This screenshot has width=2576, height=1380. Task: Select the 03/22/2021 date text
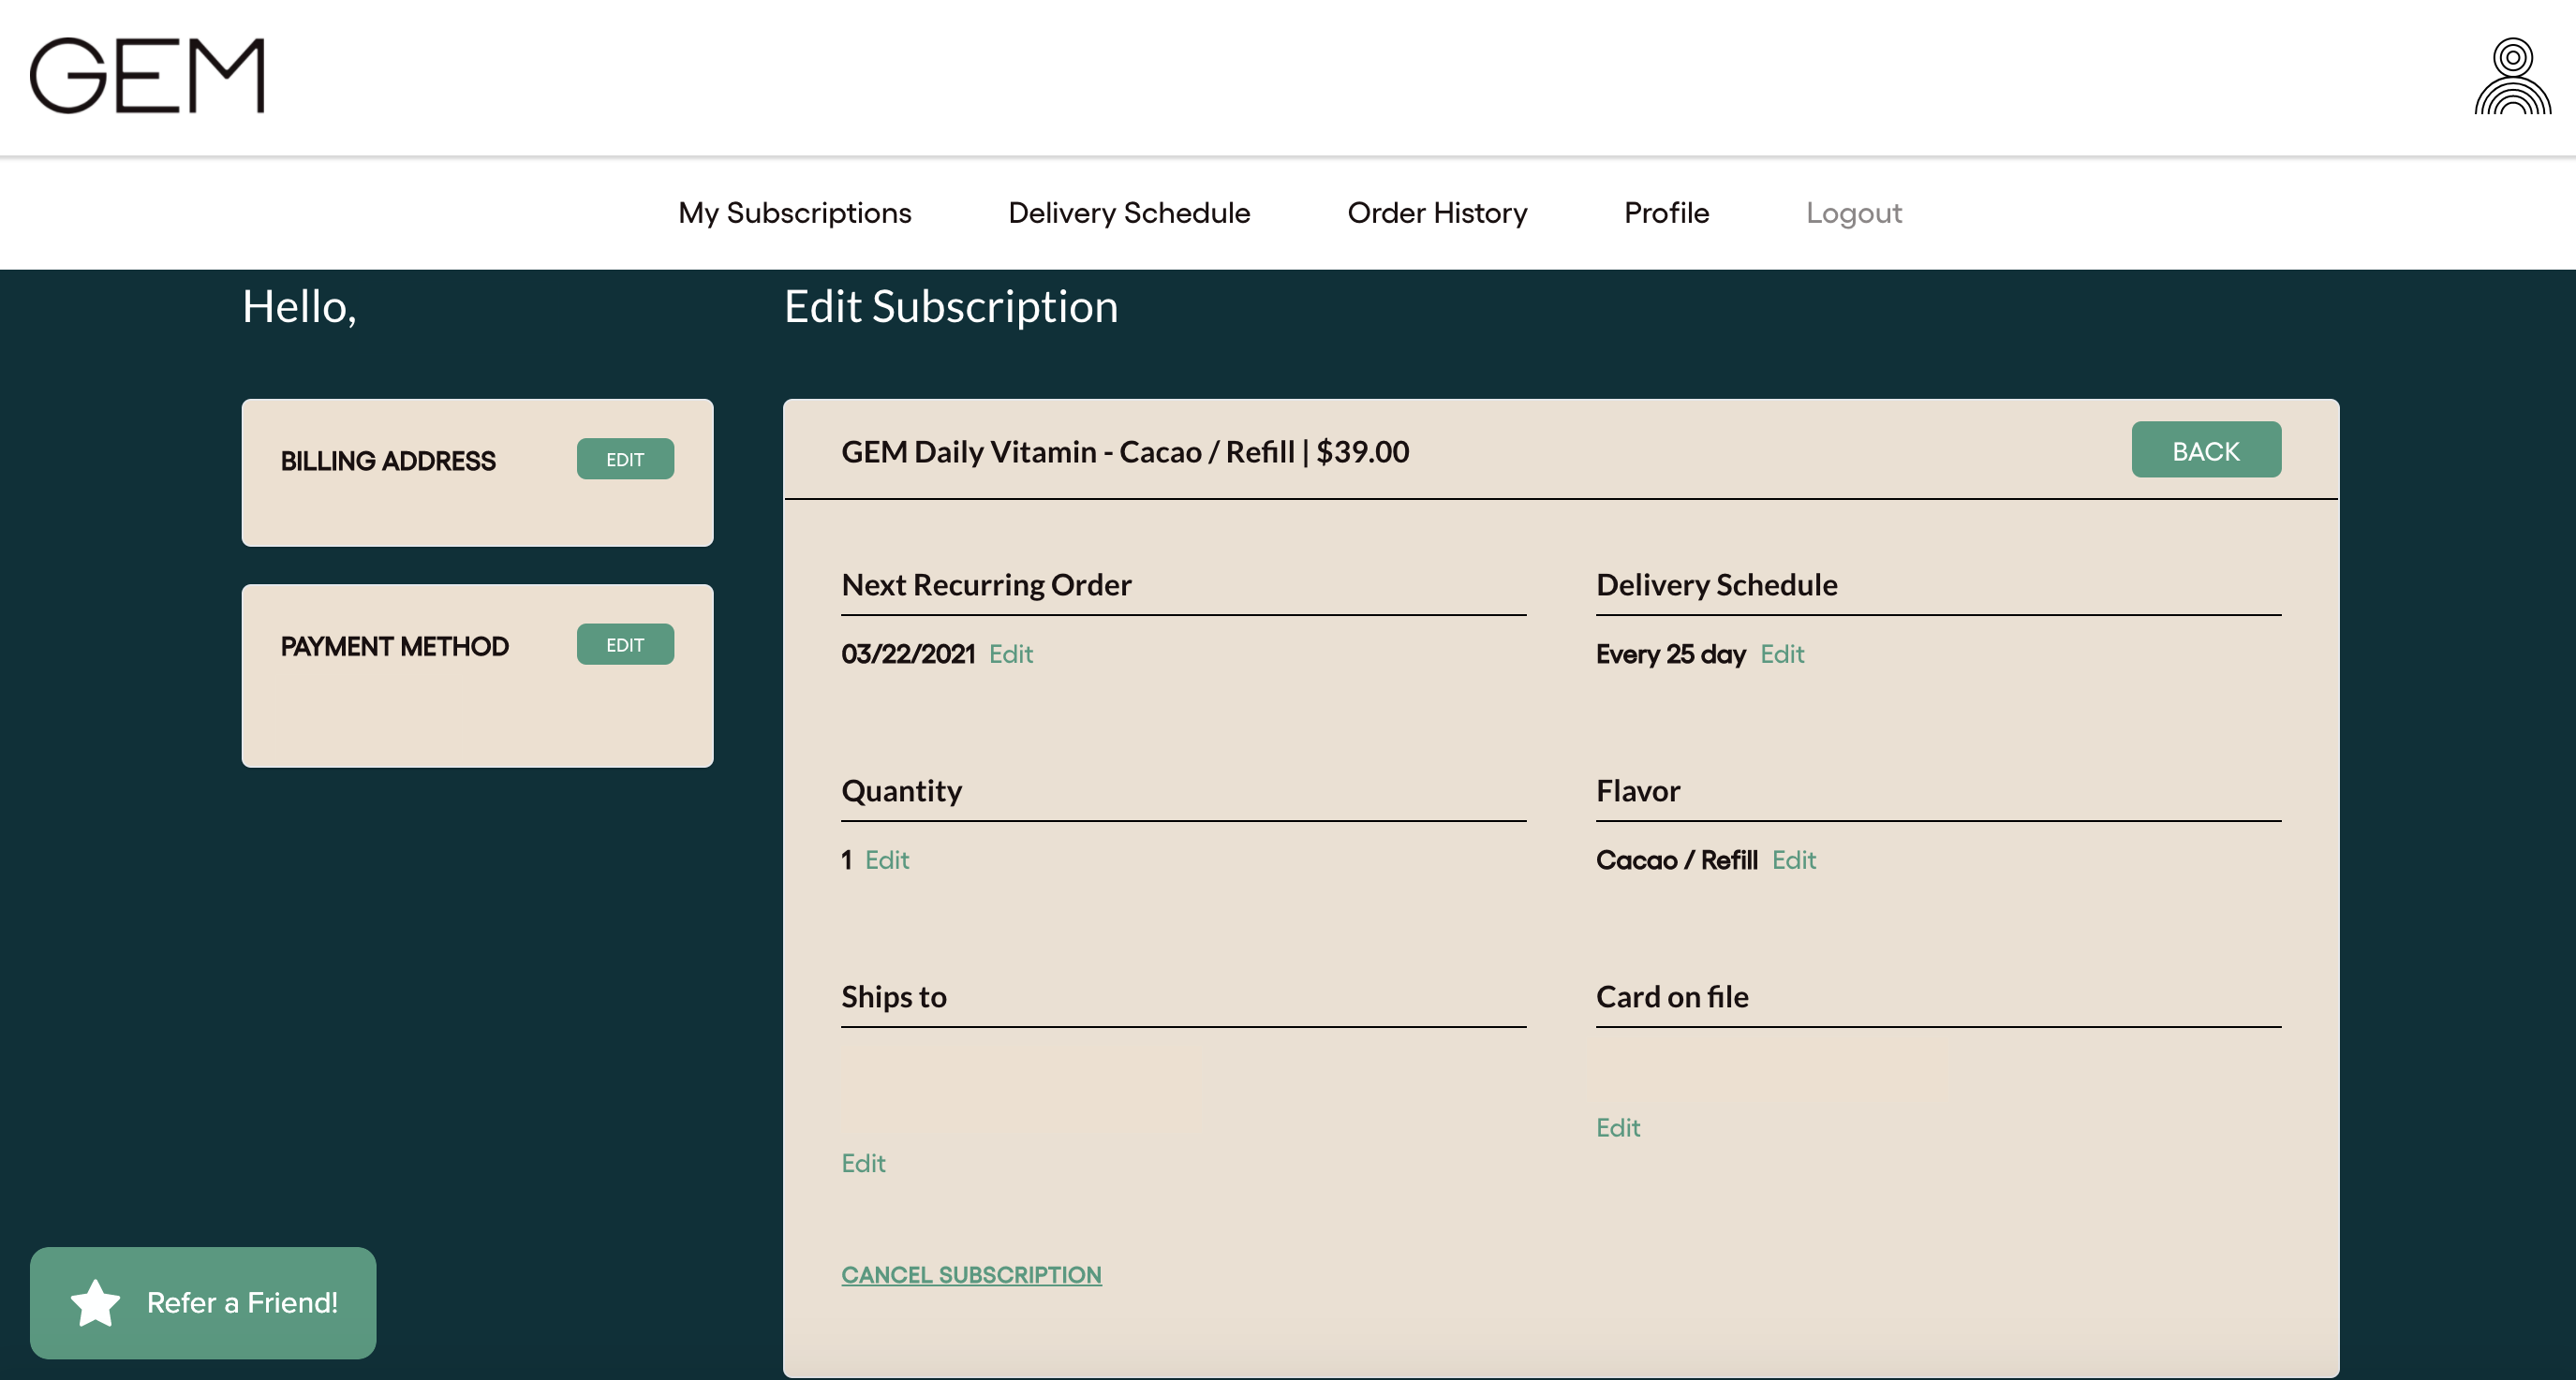tap(908, 653)
